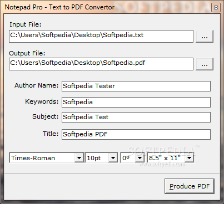Click the Keywords label
224x204 pixels.
coord(42,101)
